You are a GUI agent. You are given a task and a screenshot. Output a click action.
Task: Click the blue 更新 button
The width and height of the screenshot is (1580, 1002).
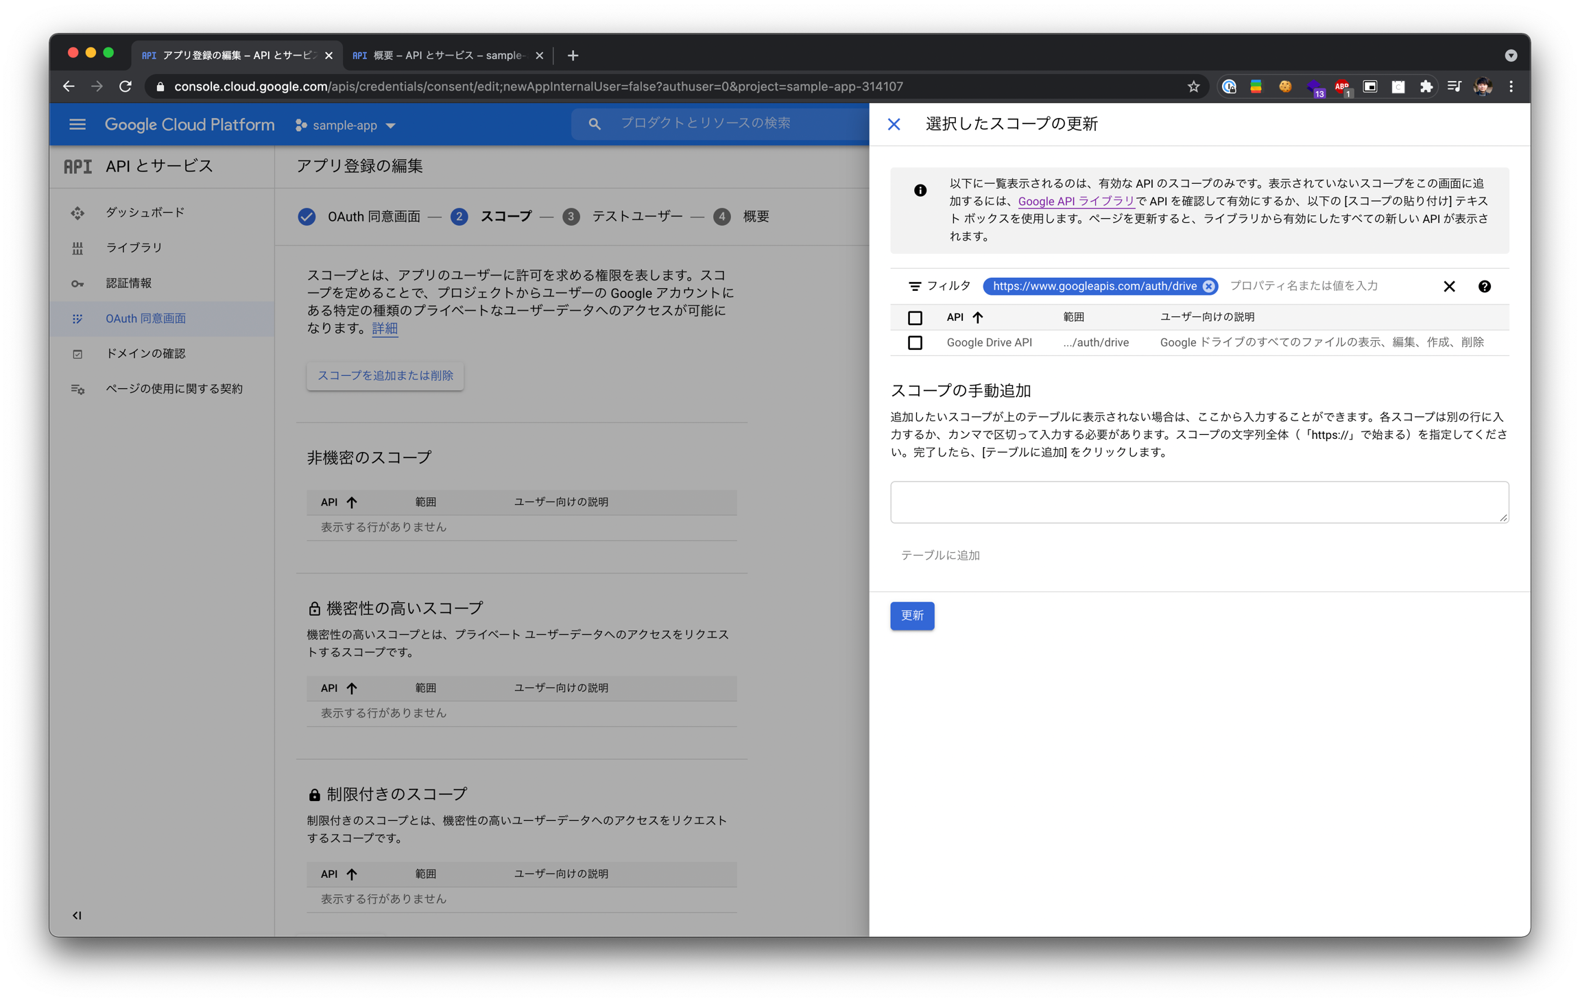click(x=911, y=616)
